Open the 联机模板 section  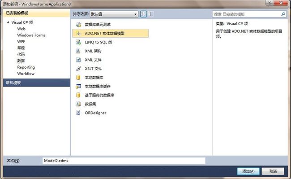point(37,83)
